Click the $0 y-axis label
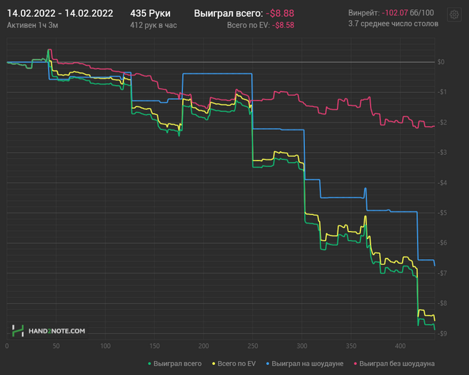The width and height of the screenshot is (469, 375). click(441, 62)
